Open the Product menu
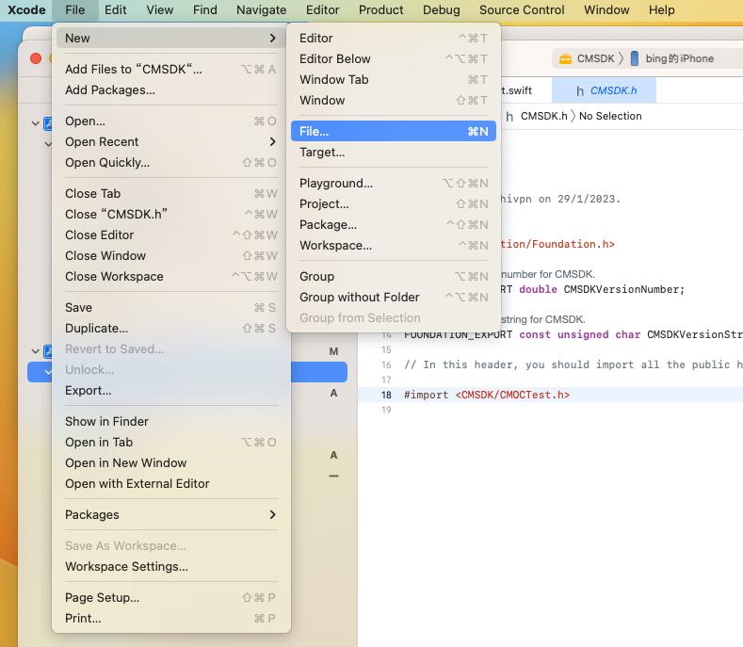Screen dimensions: 743x647 tap(380, 10)
